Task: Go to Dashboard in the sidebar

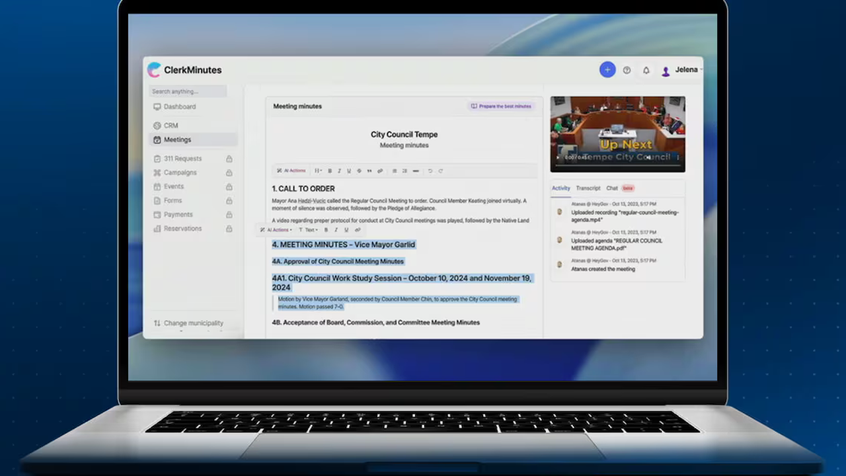Action: pyautogui.click(x=179, y=107)
